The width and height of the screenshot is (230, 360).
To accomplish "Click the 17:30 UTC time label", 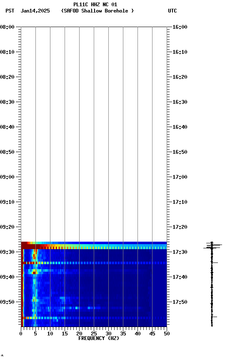I will 180,252.
